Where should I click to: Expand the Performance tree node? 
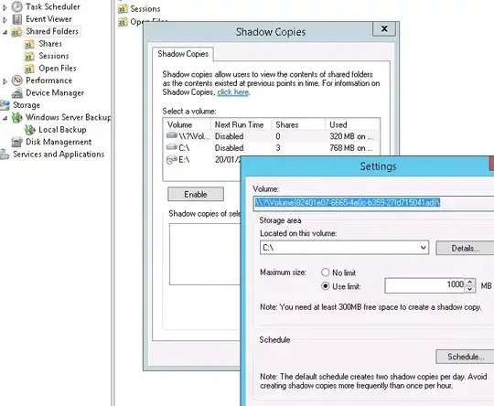[x=5, y=81]
